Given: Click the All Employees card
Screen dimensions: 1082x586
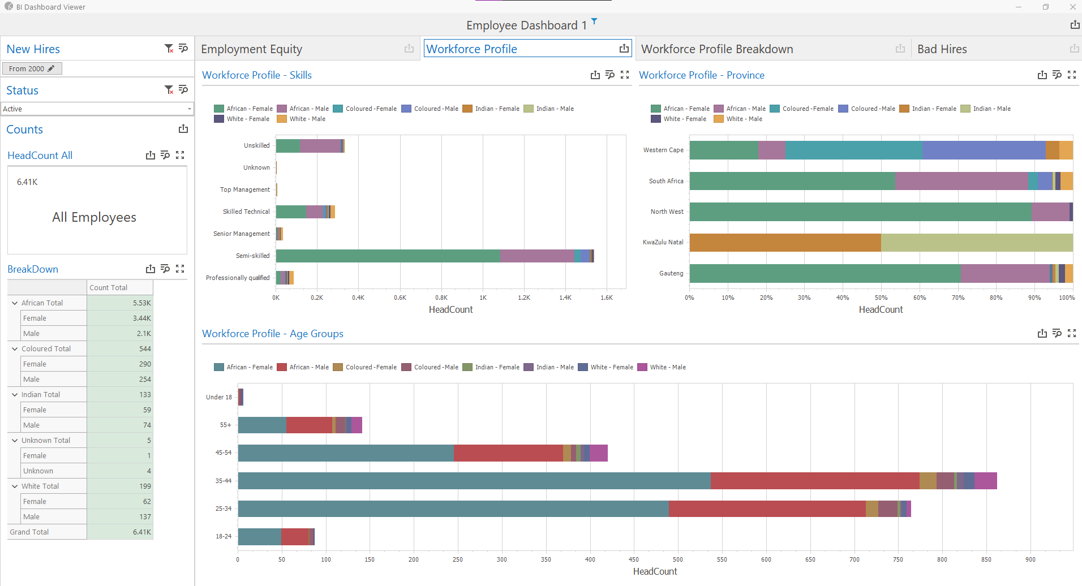Looking at the screenshot, I should coord(97,210).
